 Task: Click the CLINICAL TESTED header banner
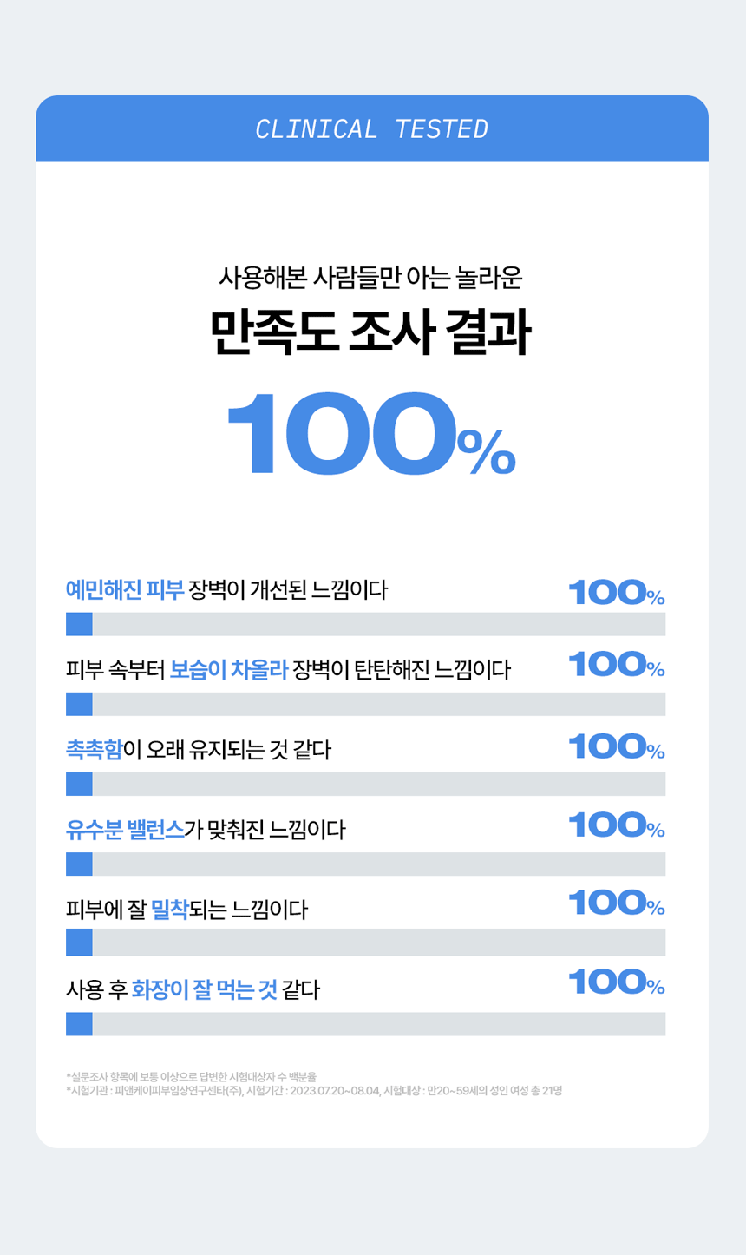pyautogui.click(x=371, y=129)
